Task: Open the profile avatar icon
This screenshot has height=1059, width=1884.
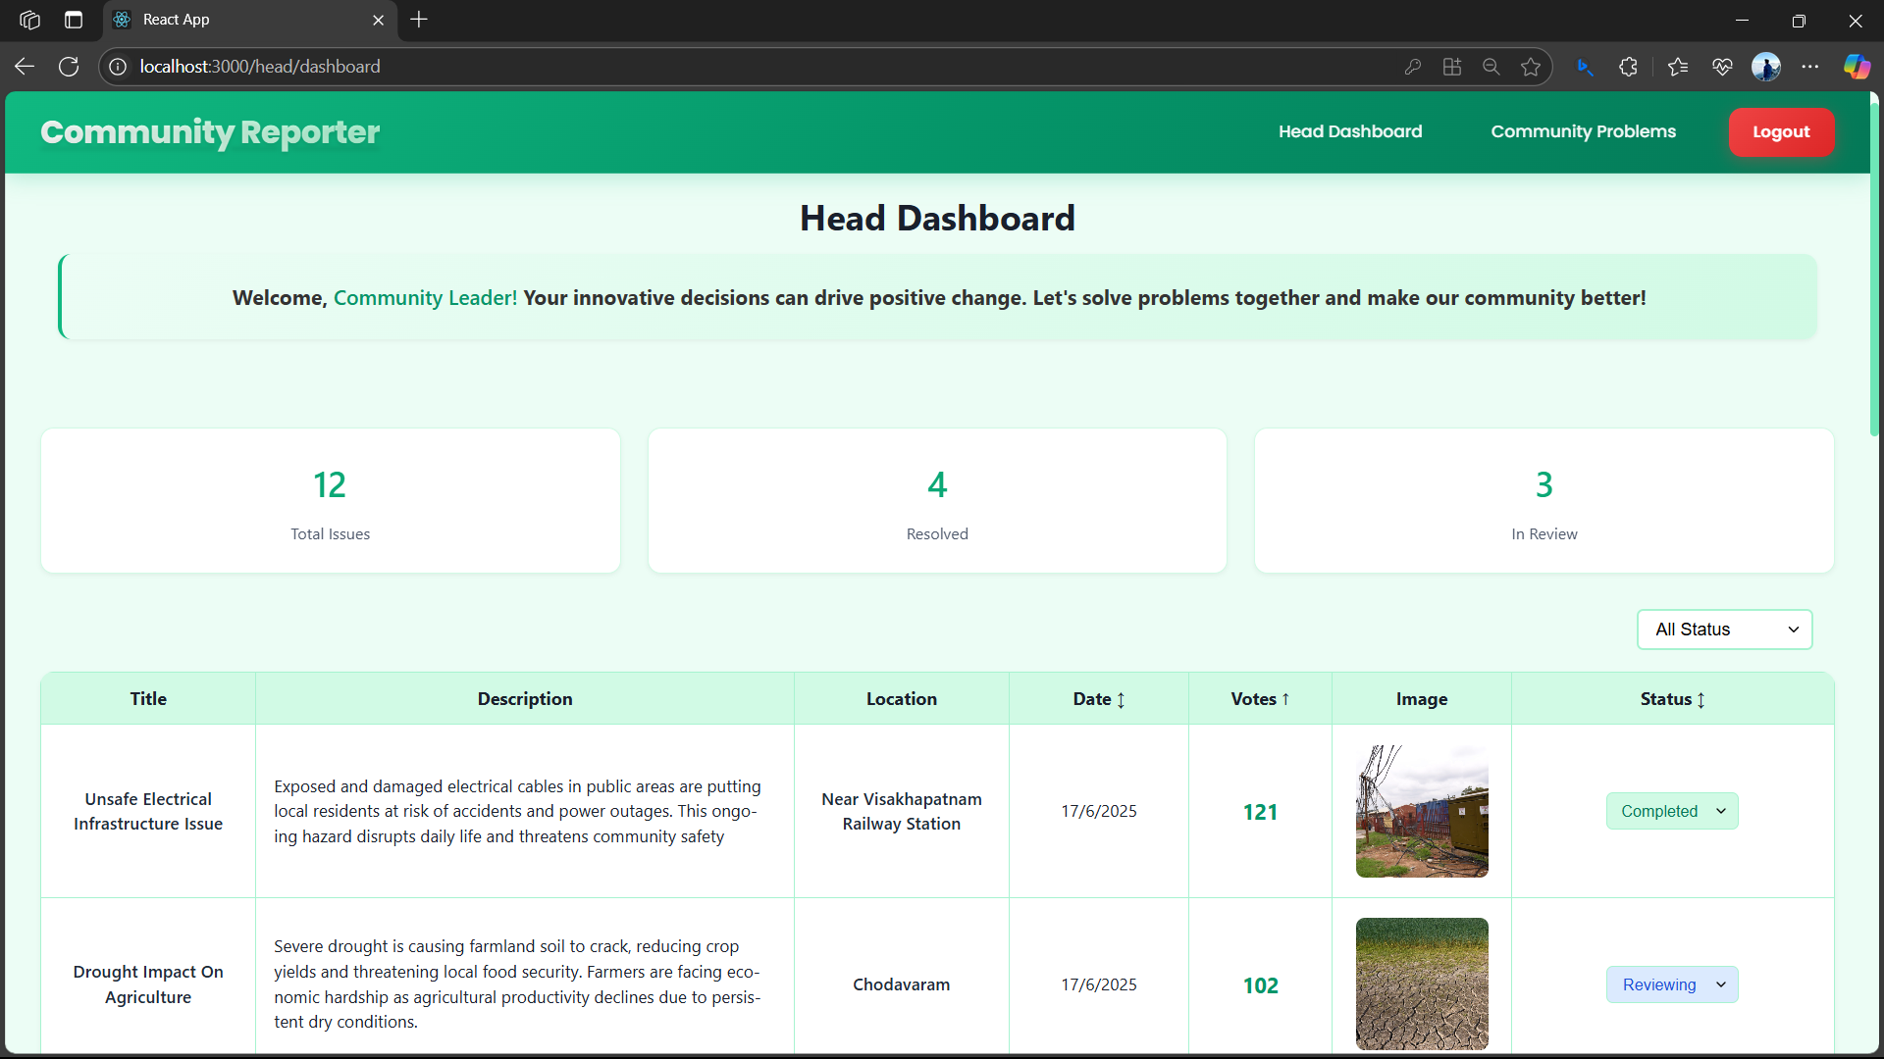Action: coord(1766,67)
